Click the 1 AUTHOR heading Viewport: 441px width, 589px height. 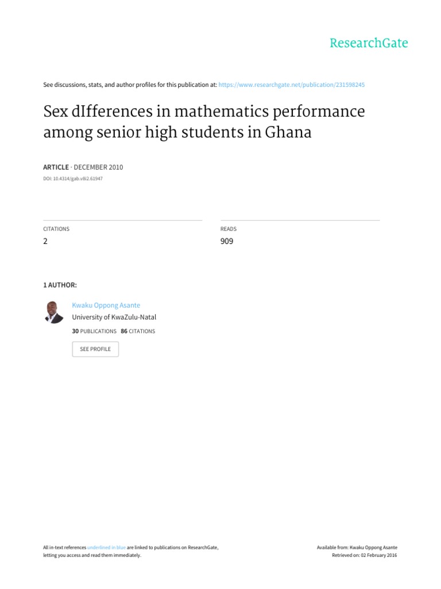click(60, 285)
